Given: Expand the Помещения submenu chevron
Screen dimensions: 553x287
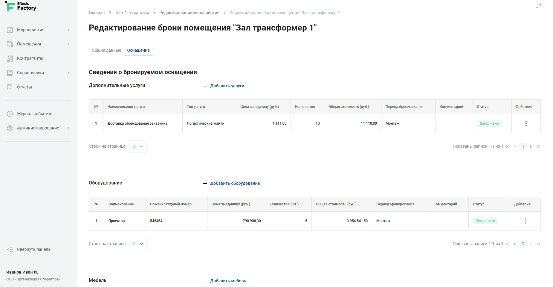Looking at the screenshot, I should point(68,44).
